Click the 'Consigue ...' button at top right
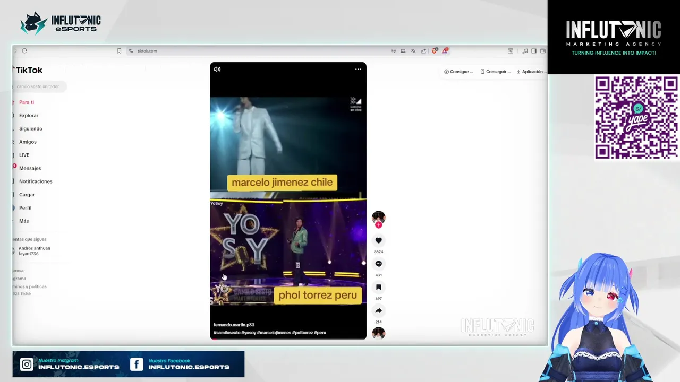Screen dimensions: 680x382 pos(458,72)
